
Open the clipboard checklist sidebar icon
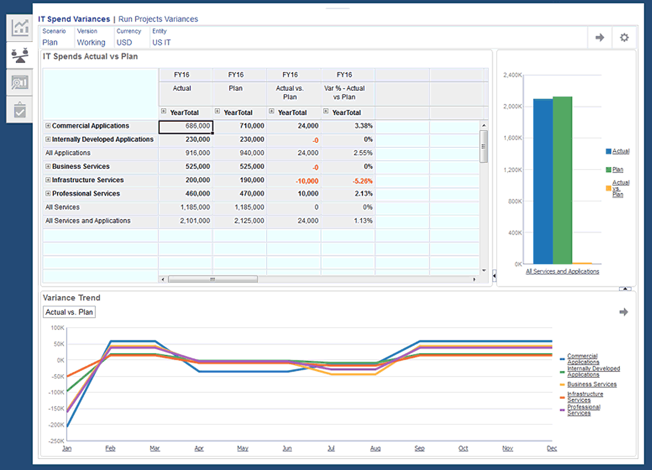pos(20,110)
